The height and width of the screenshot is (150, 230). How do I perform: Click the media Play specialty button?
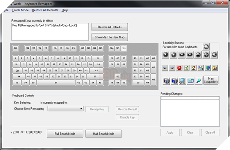click(166, 55)
